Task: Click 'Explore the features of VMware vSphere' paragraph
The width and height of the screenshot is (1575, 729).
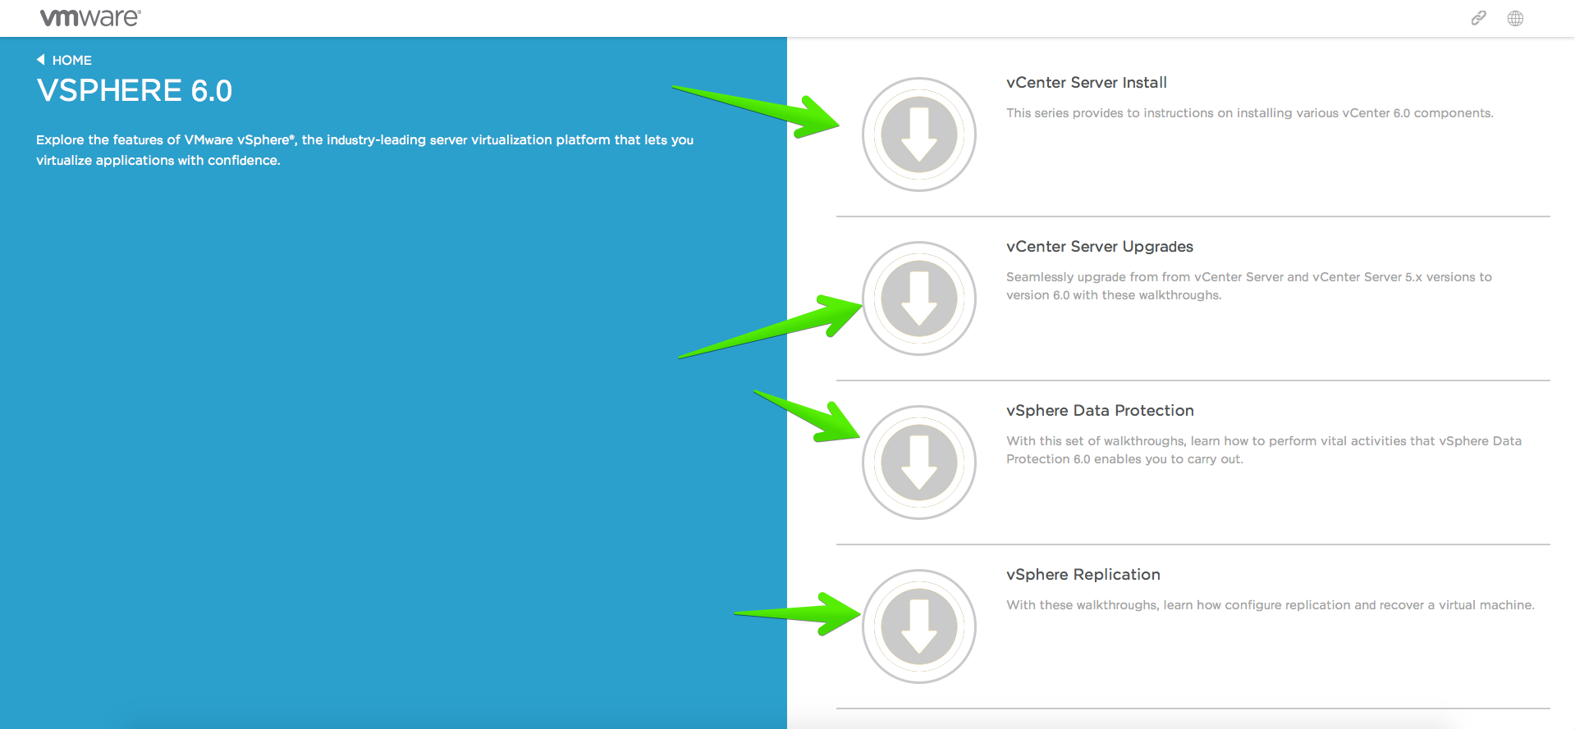Action: point(364,150)
